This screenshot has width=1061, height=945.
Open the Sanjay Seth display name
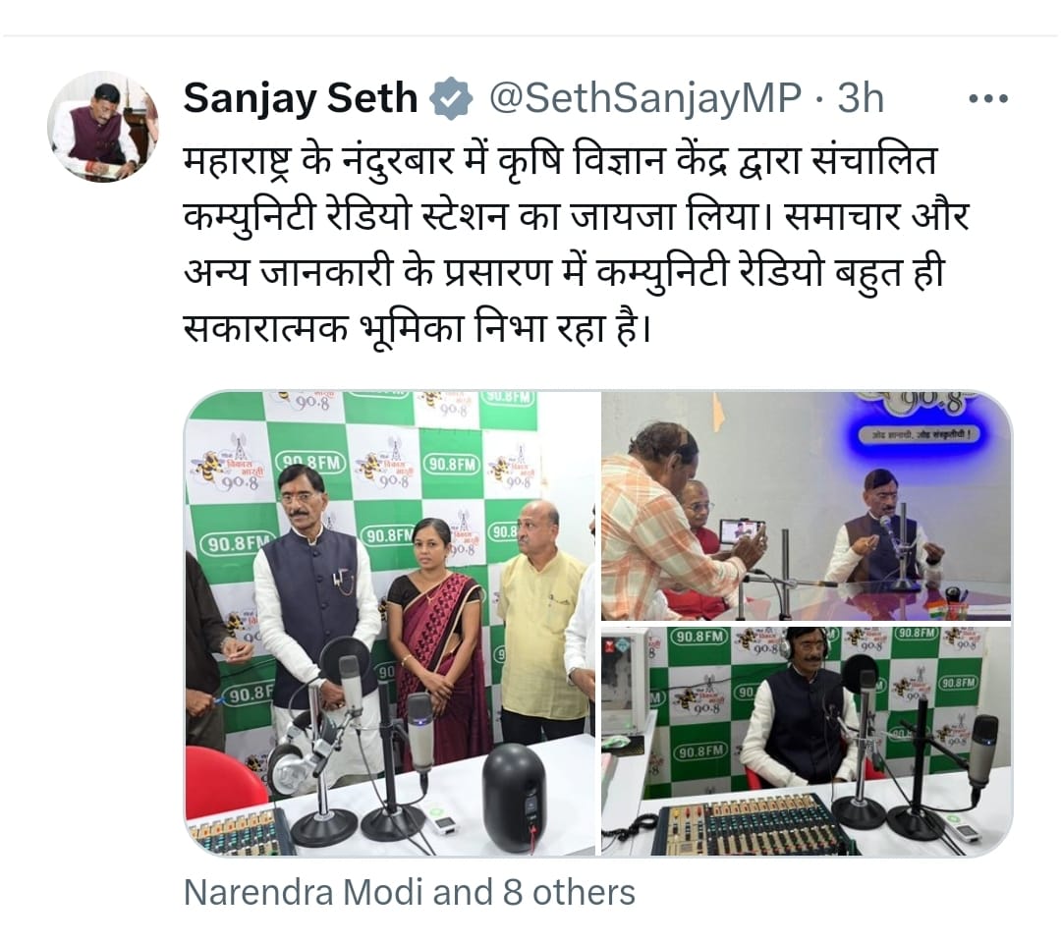(301, 99)
